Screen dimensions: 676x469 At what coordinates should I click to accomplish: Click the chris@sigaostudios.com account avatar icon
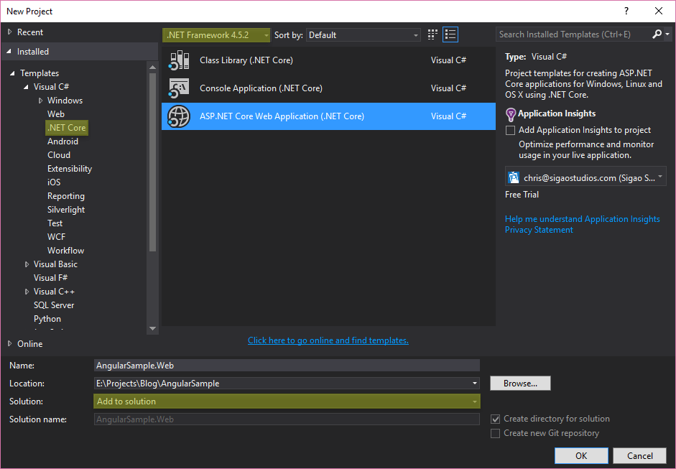pos(512,176)
